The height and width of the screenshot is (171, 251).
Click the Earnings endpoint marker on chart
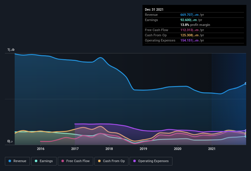[x=246, y=136]
